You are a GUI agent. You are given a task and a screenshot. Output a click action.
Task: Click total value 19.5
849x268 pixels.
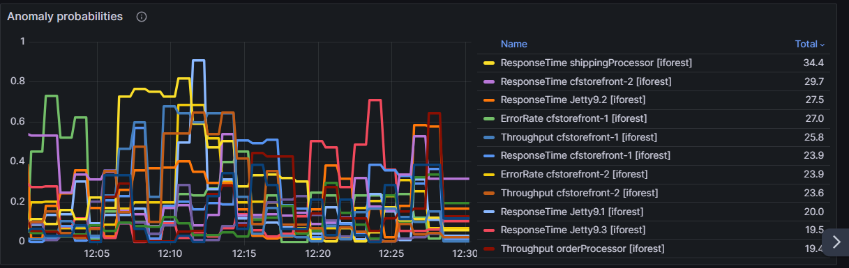(x=813, y=230)
